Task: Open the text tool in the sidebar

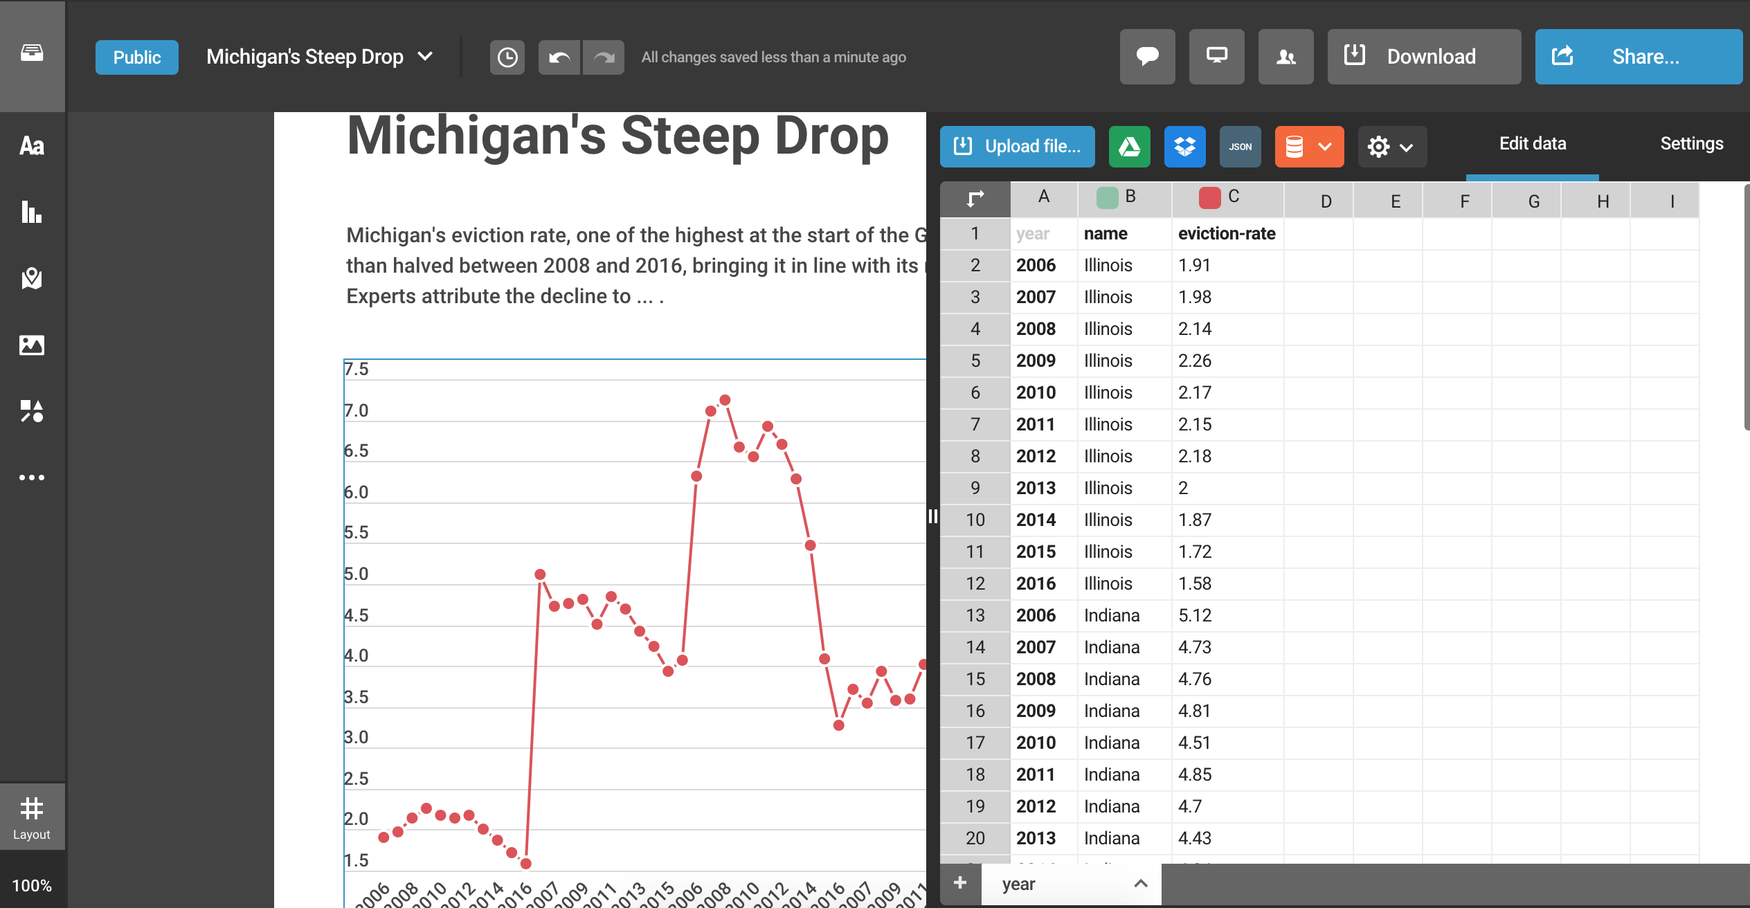Action: point(32,146)
